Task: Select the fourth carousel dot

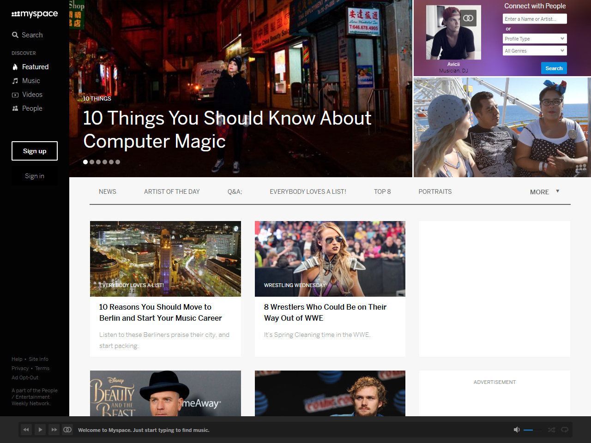Action: coord(105,162)
